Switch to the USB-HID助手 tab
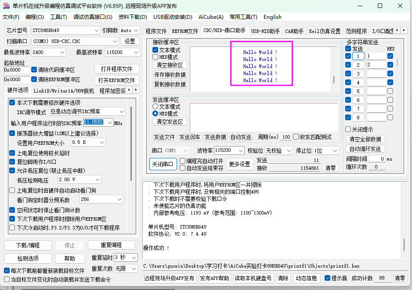 click(265, 31)
